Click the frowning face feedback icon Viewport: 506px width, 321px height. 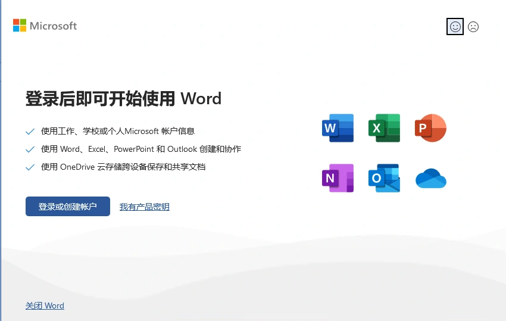[x=473, y=26]
